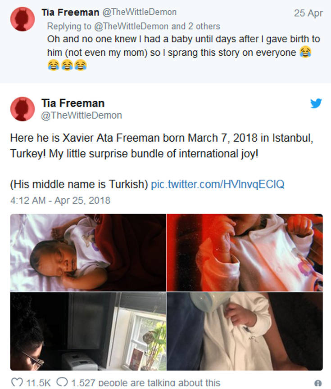Click the Tia Freeman name in main tweet
The image size is (331, 389).
73,103
